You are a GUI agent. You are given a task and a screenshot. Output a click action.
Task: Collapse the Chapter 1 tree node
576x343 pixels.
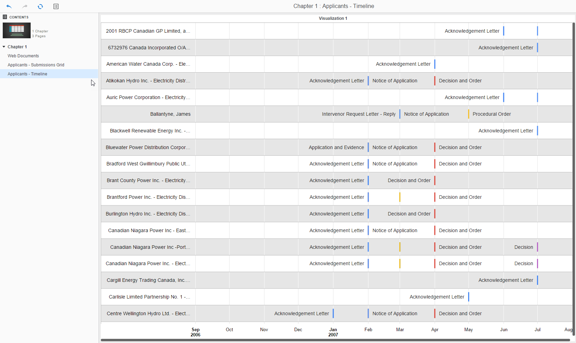[4, 47]
